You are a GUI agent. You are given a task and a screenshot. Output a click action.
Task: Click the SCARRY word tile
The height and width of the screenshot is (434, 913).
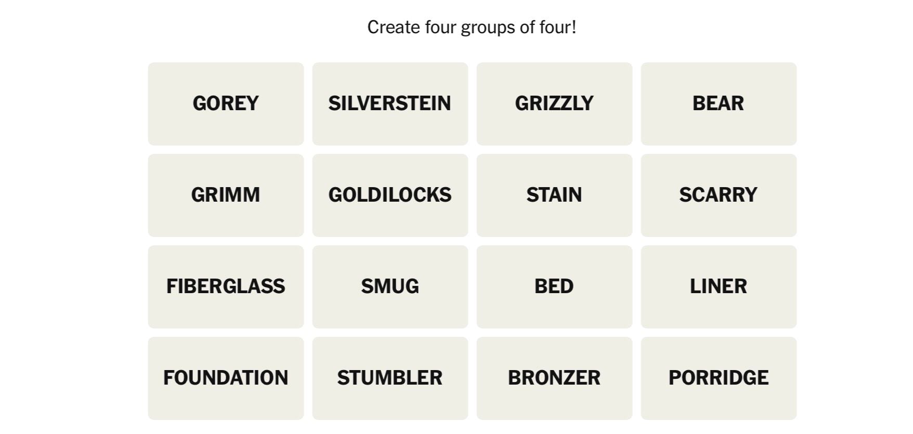(x=719, y=195)
